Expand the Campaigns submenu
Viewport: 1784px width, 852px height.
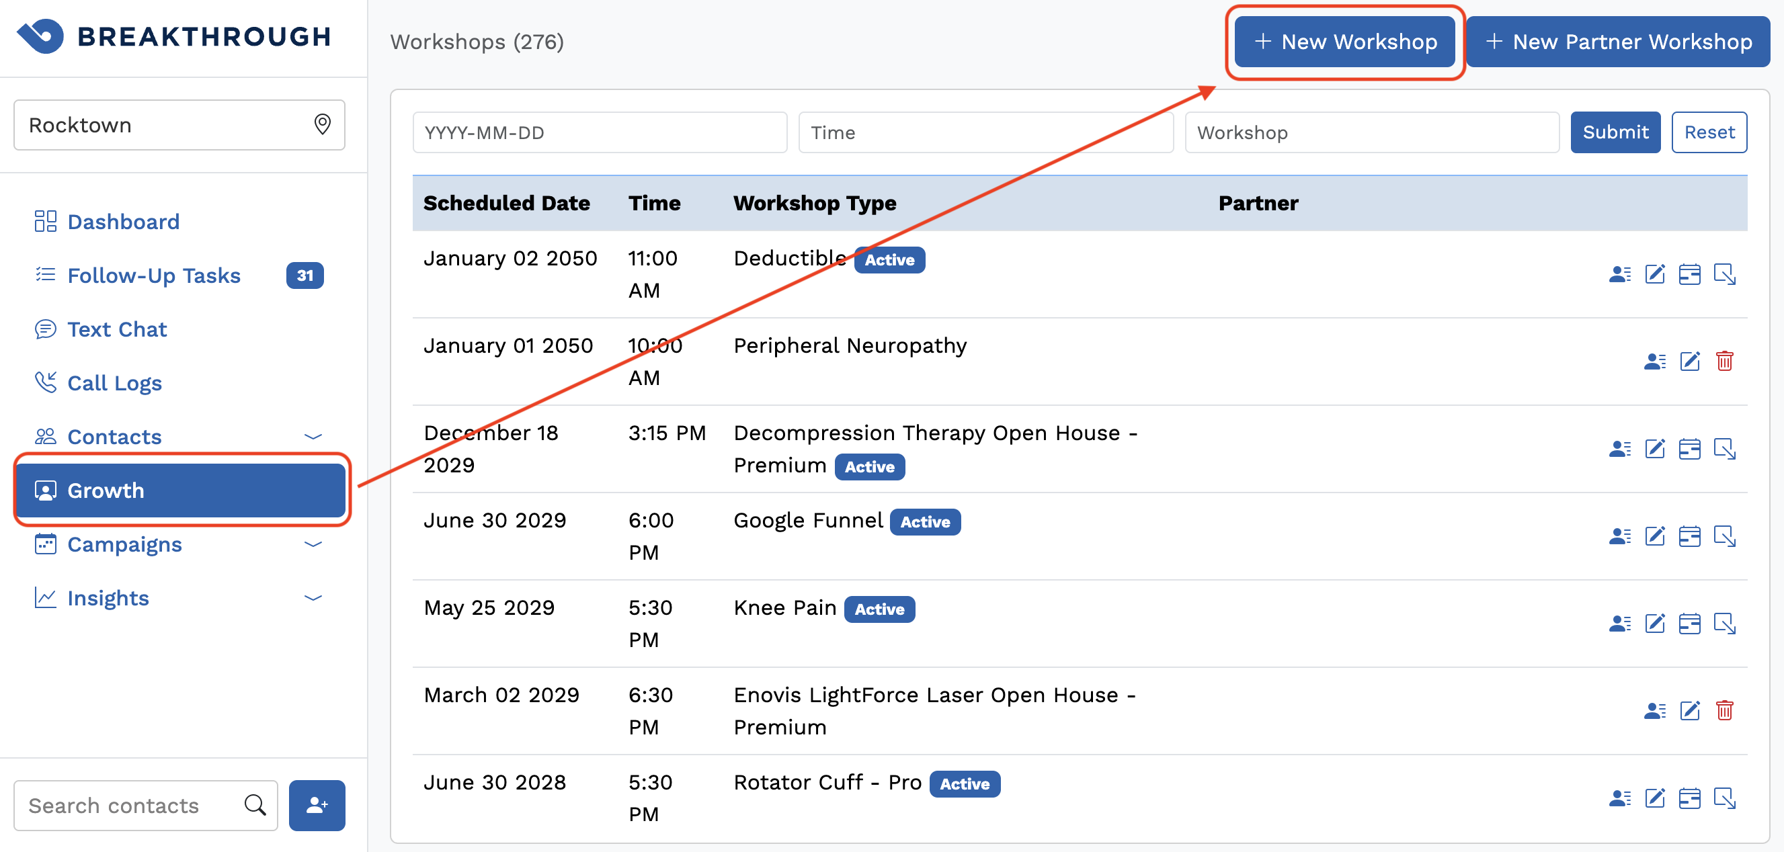point(313,545)
